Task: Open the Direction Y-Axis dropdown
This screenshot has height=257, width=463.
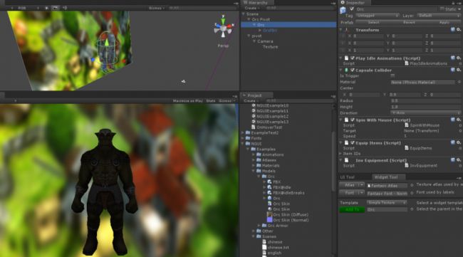Action: [425, 112]
